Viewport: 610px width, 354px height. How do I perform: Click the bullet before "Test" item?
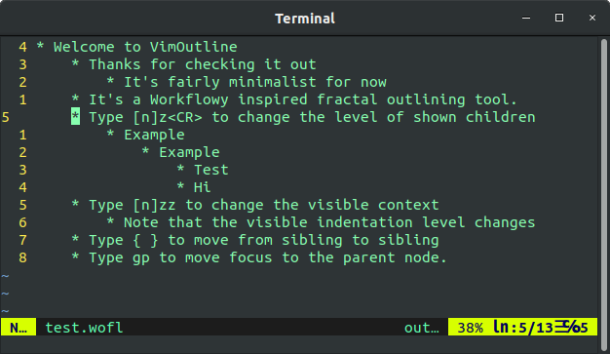point(180,169)
